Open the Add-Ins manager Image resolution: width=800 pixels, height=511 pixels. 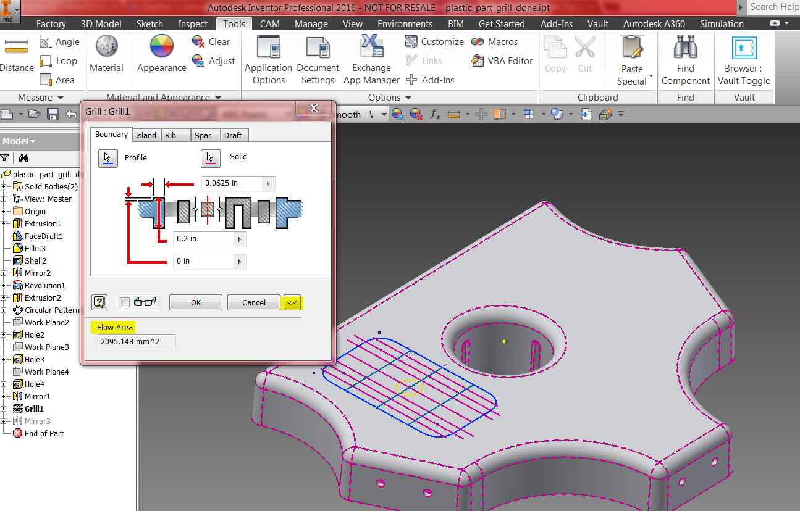point(431,80)
